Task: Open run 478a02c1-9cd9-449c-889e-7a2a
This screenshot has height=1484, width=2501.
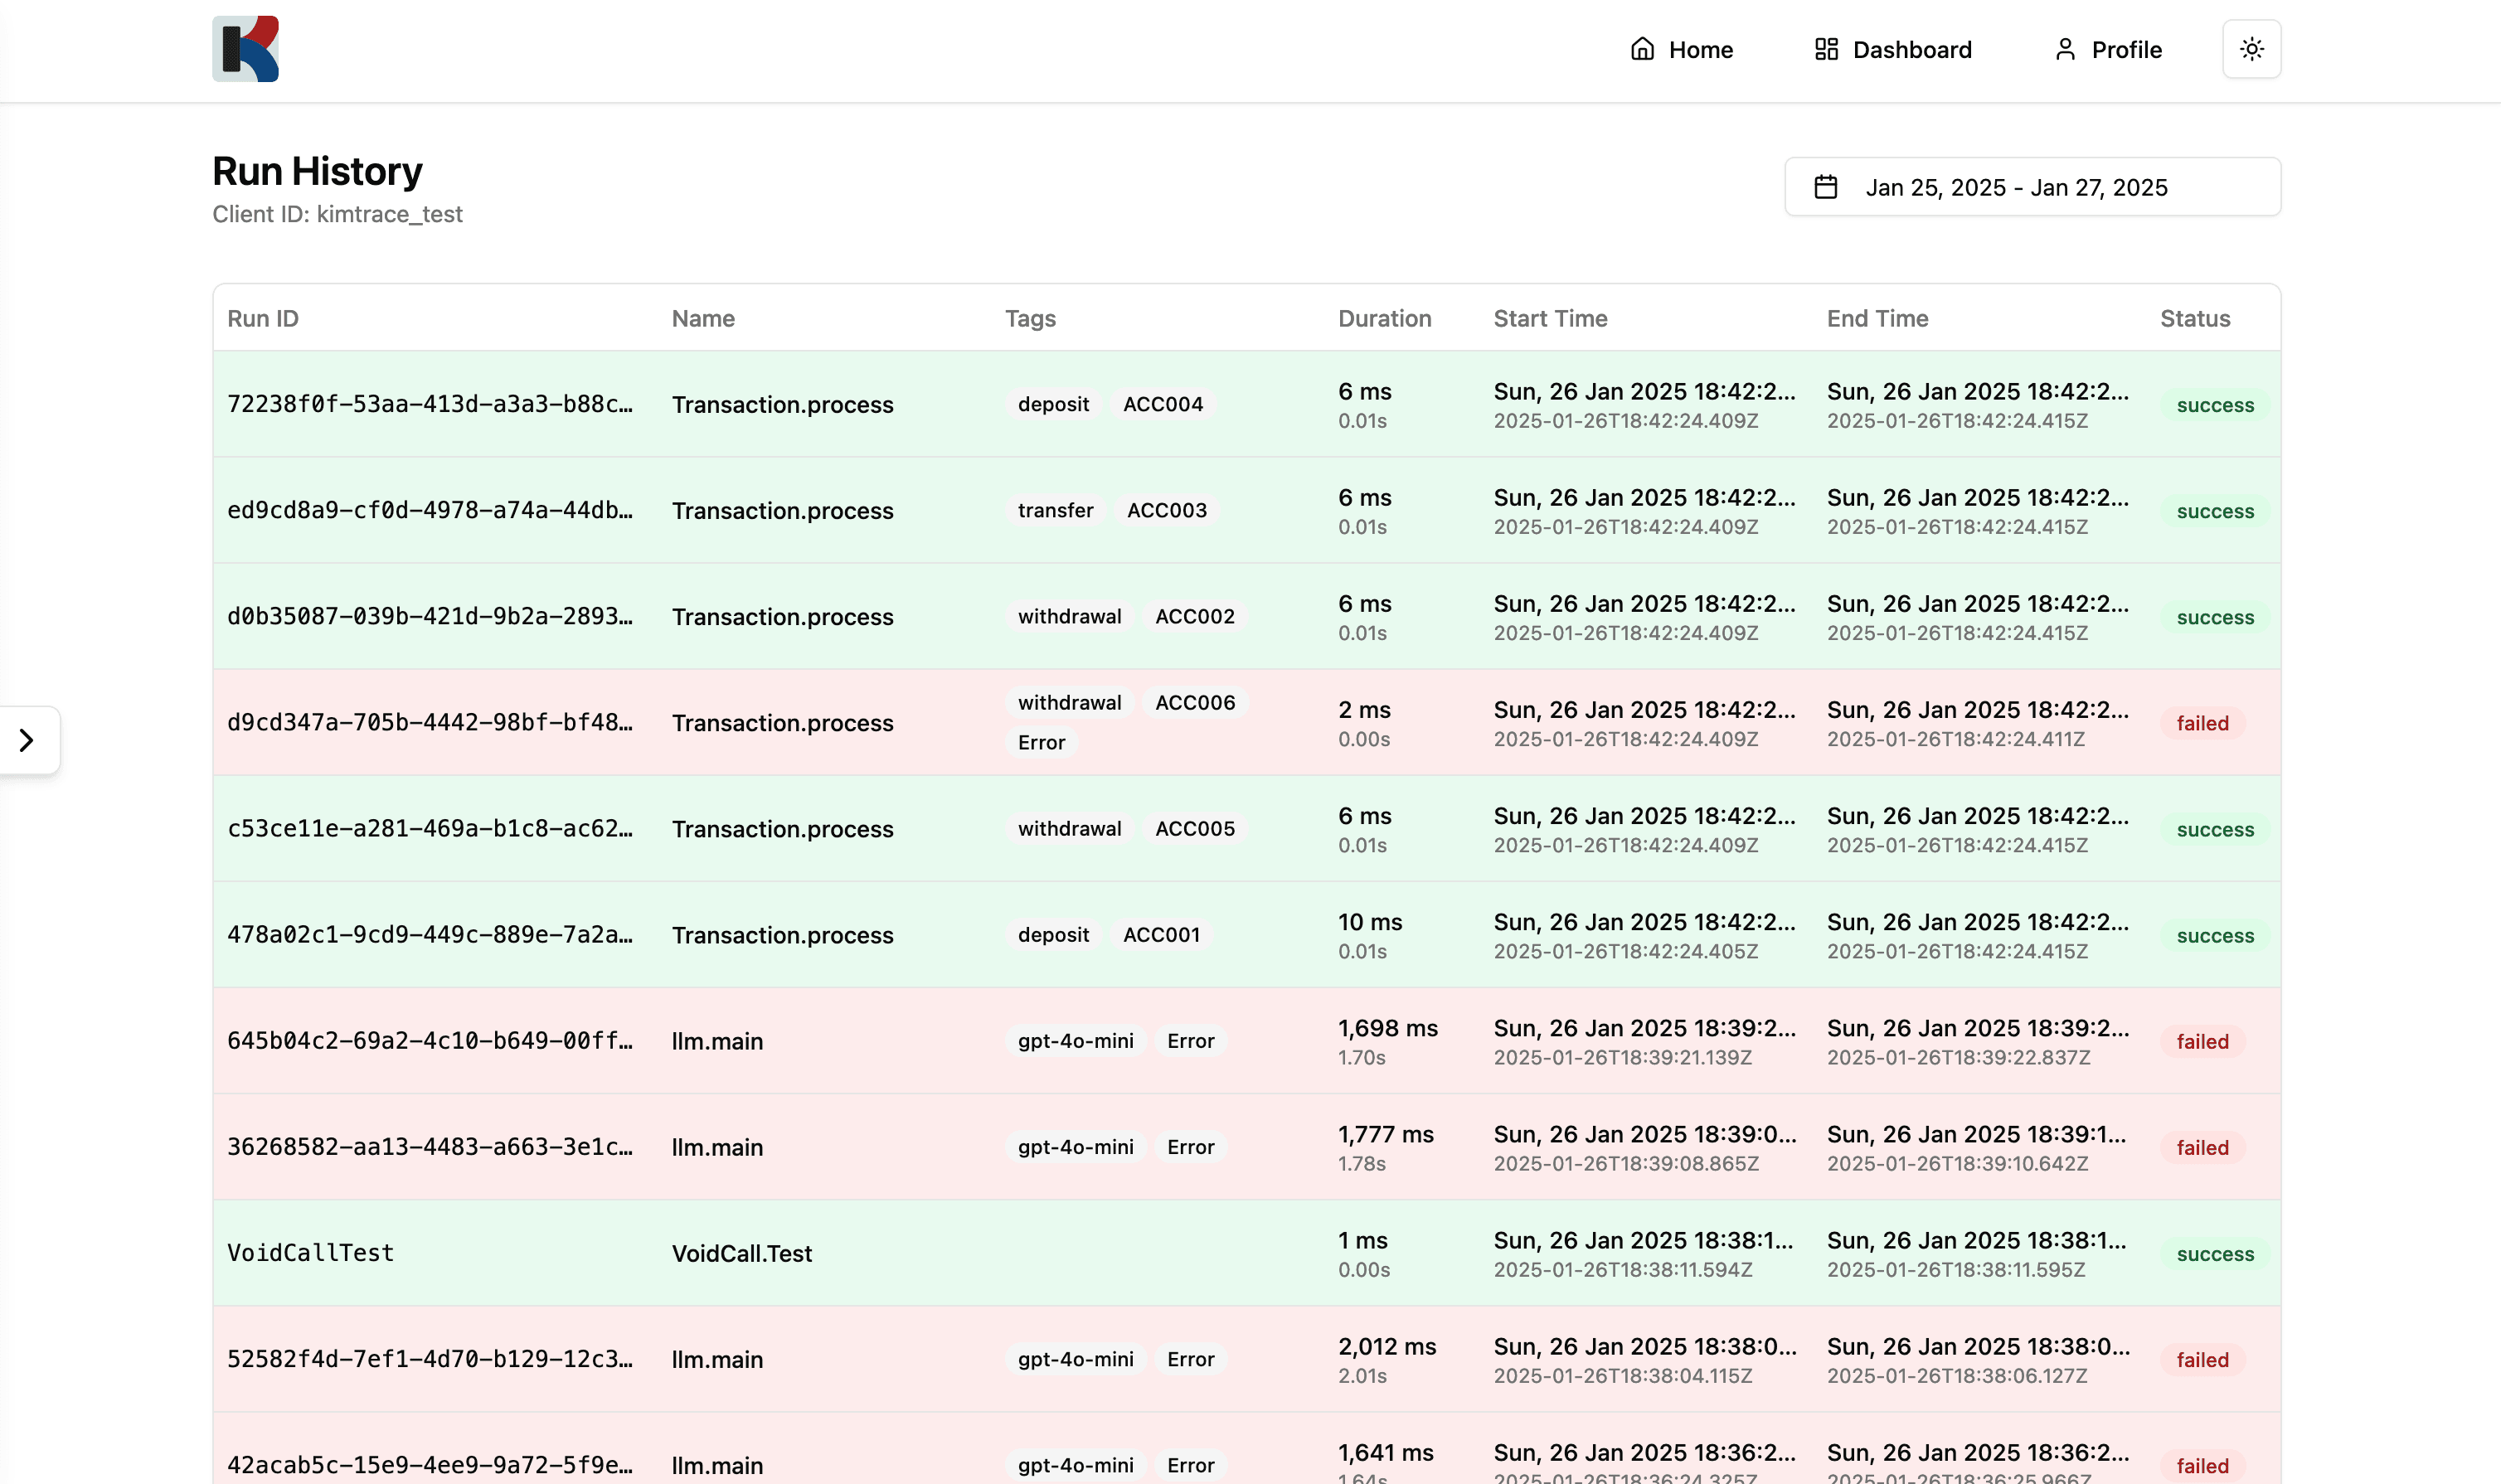Action: (430, 934)
